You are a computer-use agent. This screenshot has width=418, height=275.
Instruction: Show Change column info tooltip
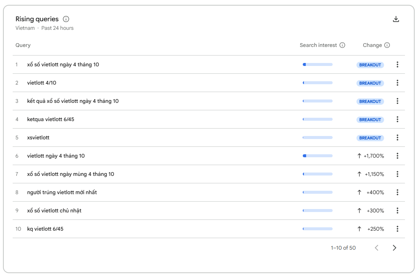pos(387,45)
